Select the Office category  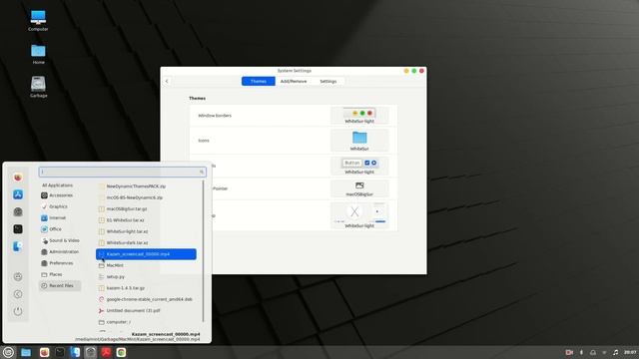(x=61, y=229)
